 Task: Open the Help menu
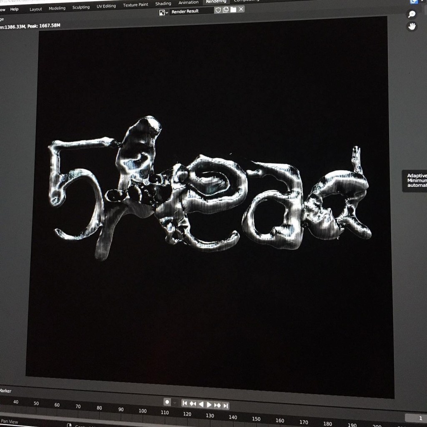coord(14,9)
